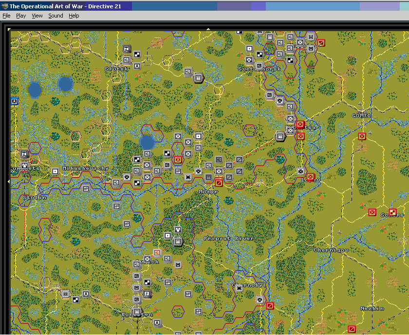Open the File menu
The height and width of the screenshot is (335, 409).
pyautogui.click(x=6, y=16)
